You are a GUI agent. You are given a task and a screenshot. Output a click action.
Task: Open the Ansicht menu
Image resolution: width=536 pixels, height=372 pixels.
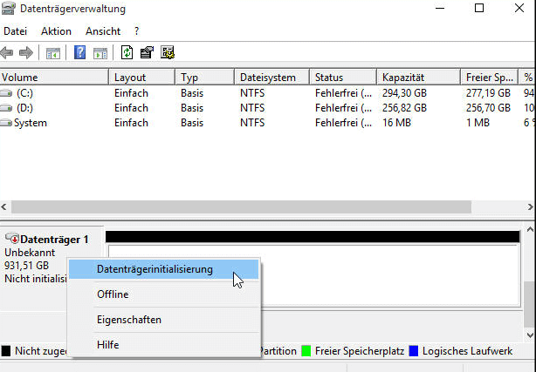102,31
